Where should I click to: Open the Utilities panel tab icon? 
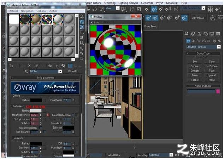click(x=218, y=34)
